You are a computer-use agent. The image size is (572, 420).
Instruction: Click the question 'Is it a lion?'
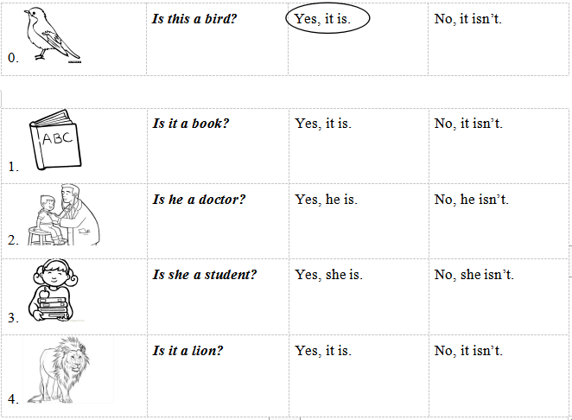(x=188, y=351)
